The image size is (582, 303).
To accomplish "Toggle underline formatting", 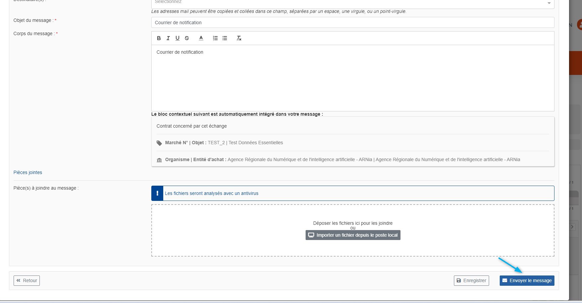I will [x=178, y=38].
